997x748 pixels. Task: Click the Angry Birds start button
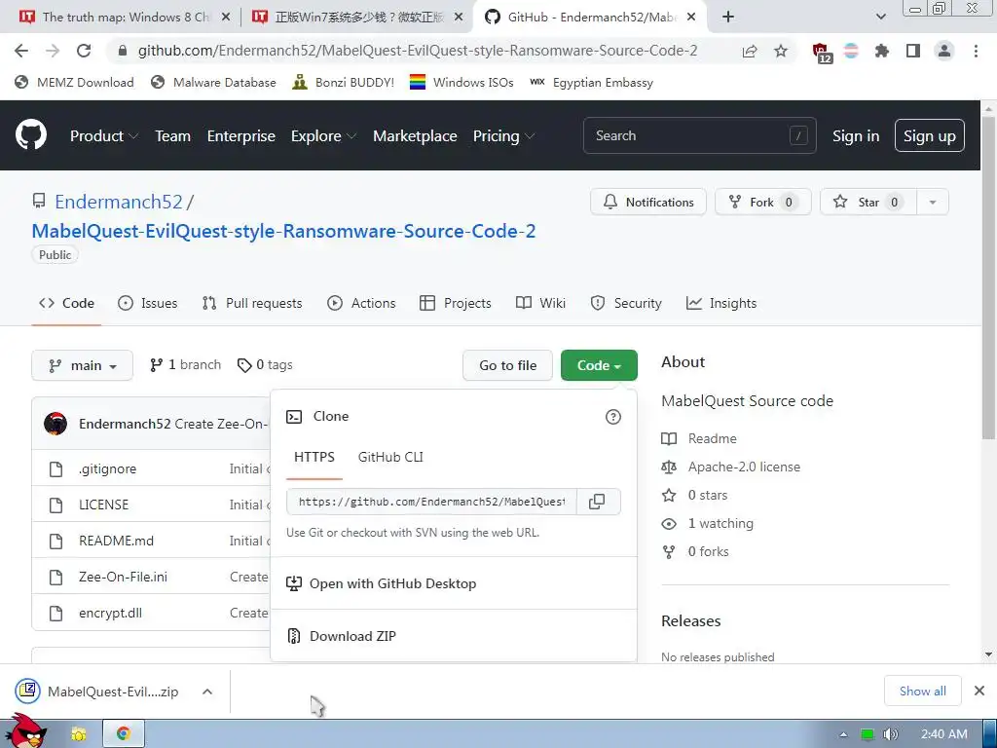(x=26, y=731)
